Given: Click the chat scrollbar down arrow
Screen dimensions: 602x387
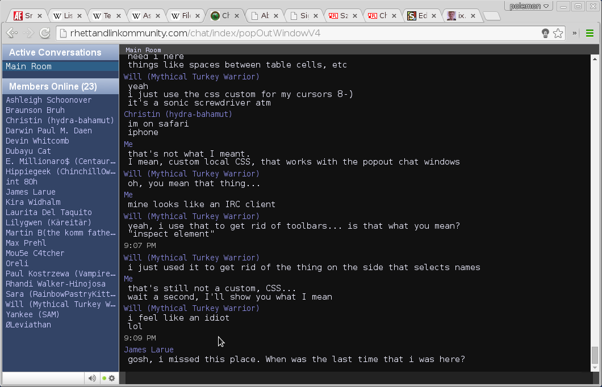Looking at the screenshot, I should (595, 368).
